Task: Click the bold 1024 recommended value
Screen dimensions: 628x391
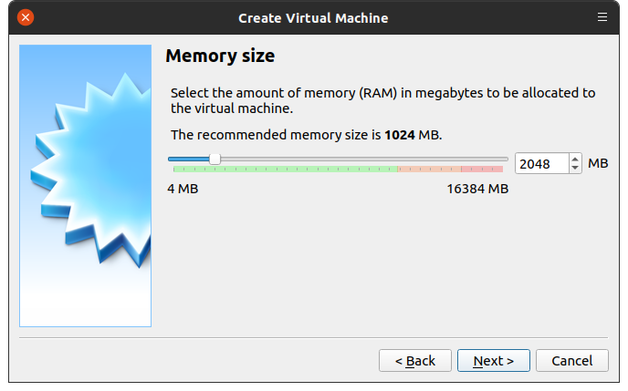Action: [399, 135]
